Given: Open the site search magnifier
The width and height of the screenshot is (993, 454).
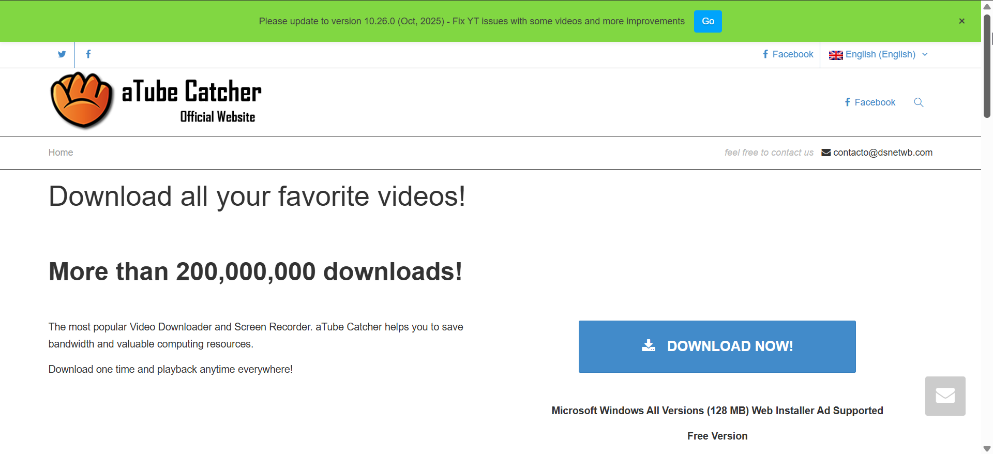Looking at the screenshot, I should point(919,102).
